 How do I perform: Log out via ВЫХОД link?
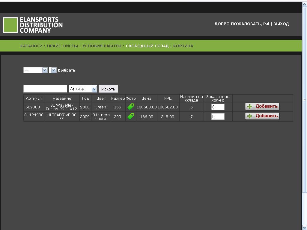point(281,24)
